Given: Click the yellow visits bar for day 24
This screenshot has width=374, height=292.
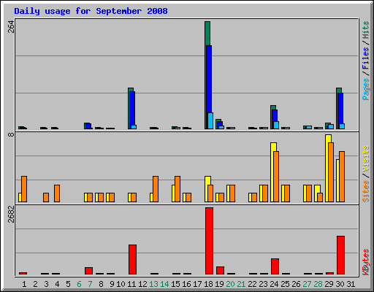Looking at the screenshot, I should (x=273, y=172).
